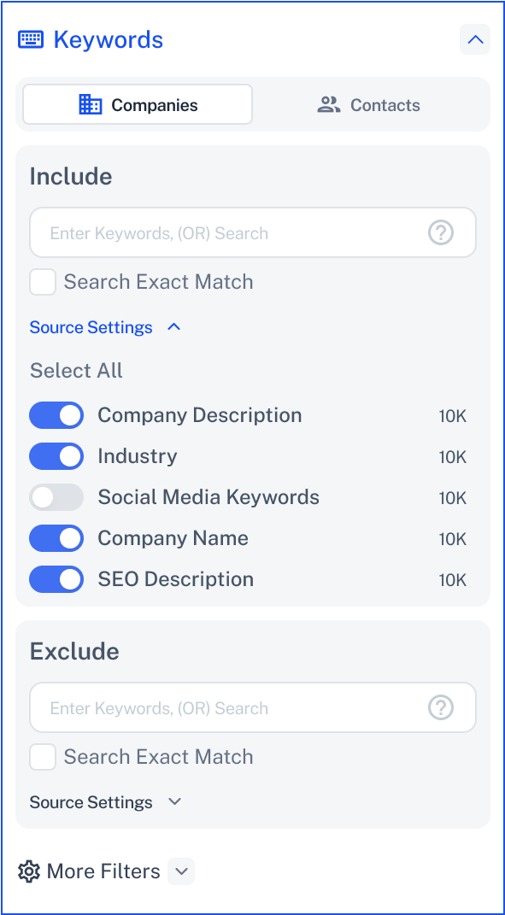Expand Exclude Source Settings chevron
Viewport: 505px width, 915px height.
click(x=174, y=801)
